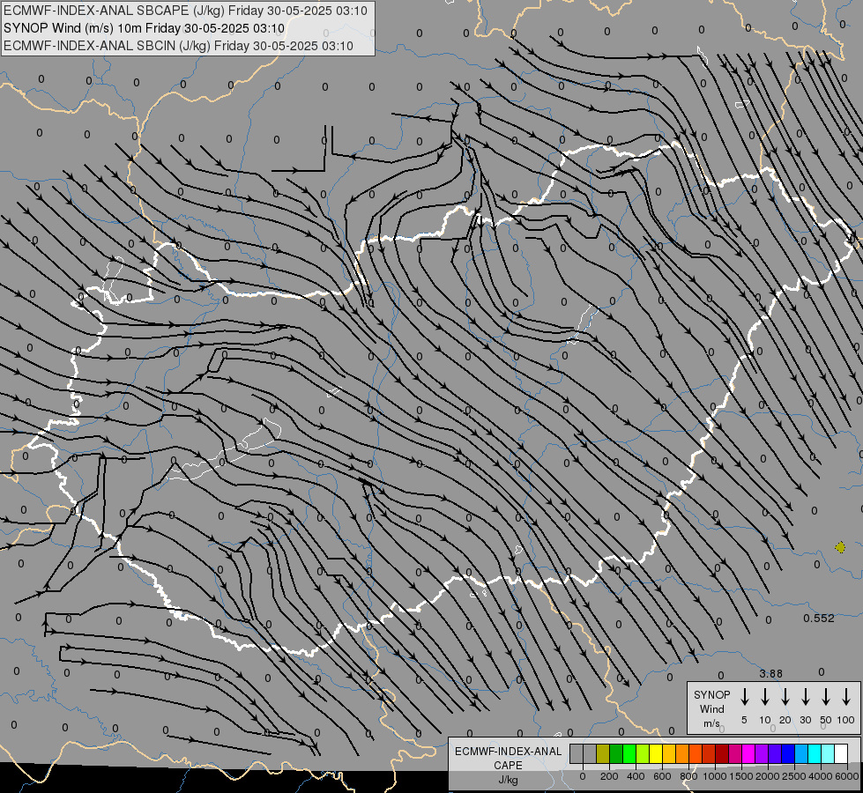Choose the white swatch at 6000 end

click(x=841, y=754)
